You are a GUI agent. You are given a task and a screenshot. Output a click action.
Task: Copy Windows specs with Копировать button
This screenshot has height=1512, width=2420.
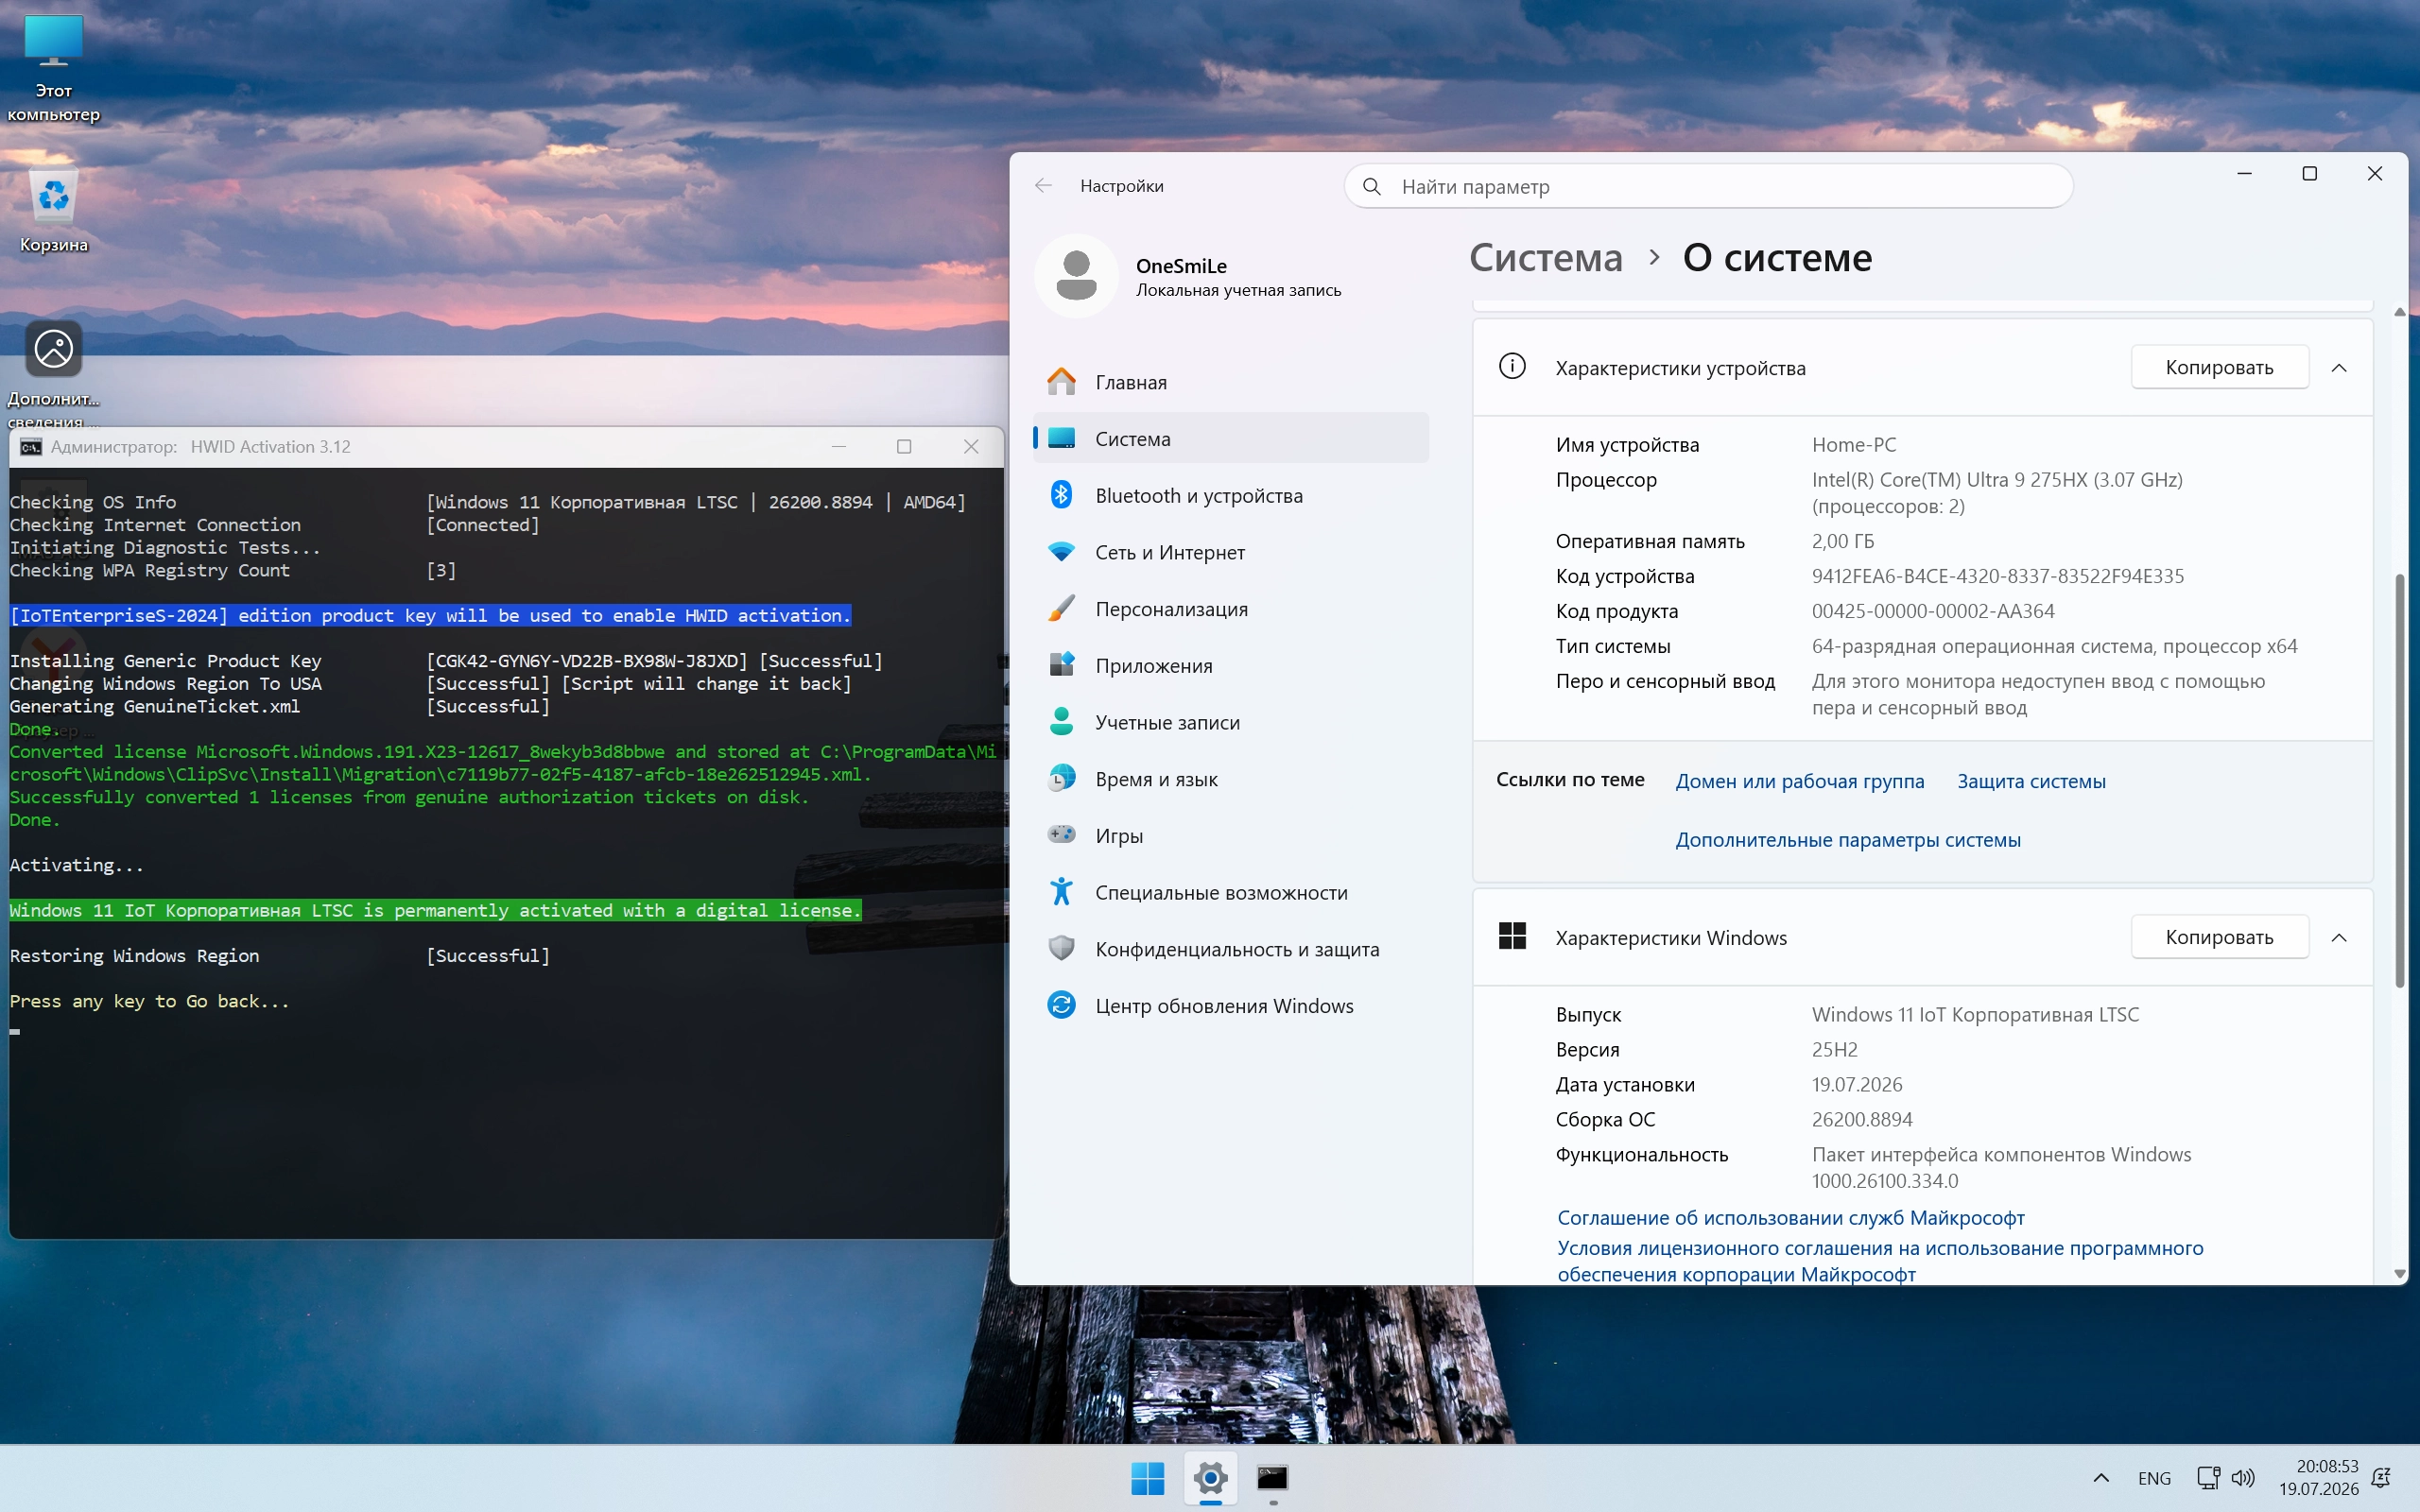coord(2219,938)
